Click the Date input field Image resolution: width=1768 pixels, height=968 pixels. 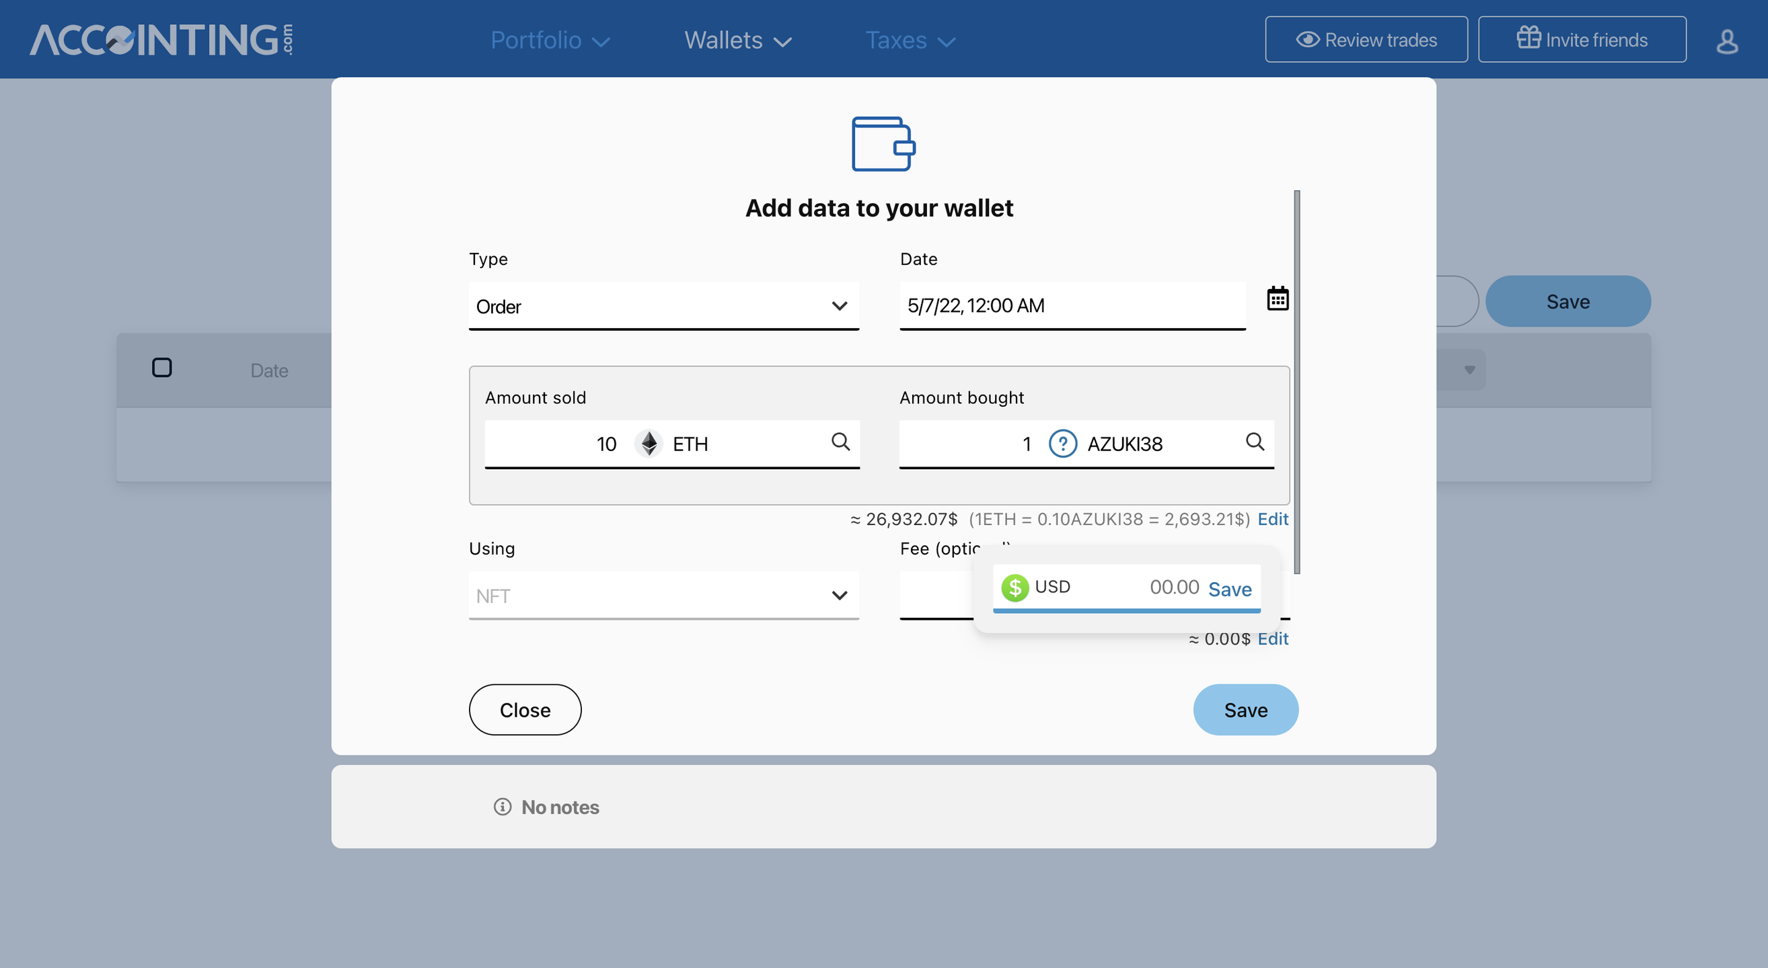click(x=1072, y=306)
